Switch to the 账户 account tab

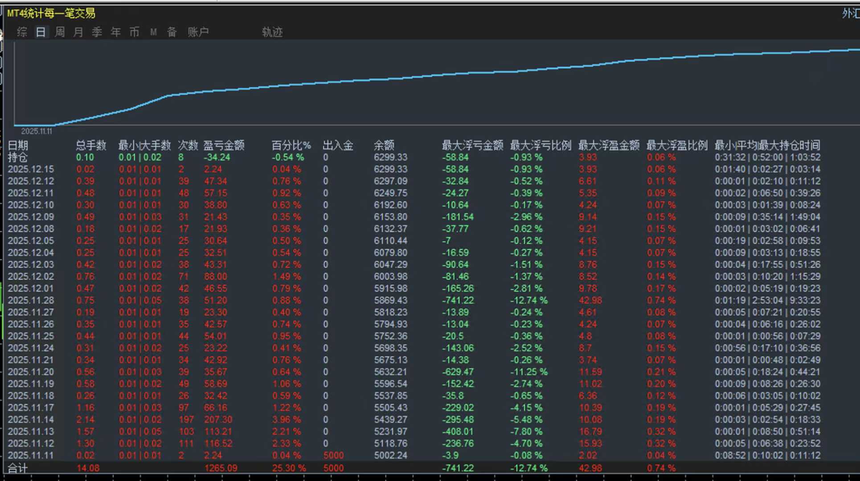coord(198,32)
